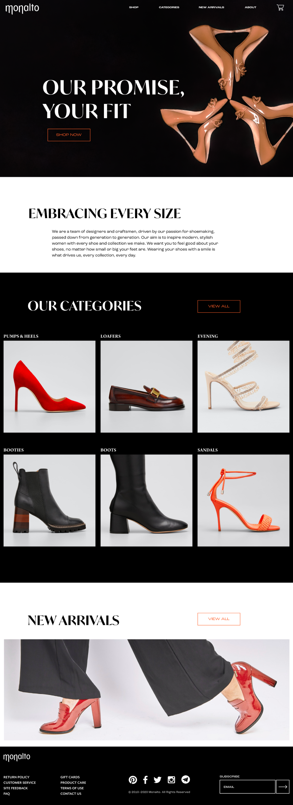Click the monalto logo in header
This screenshot has width=293, height=805.
[x=22, y=8]
